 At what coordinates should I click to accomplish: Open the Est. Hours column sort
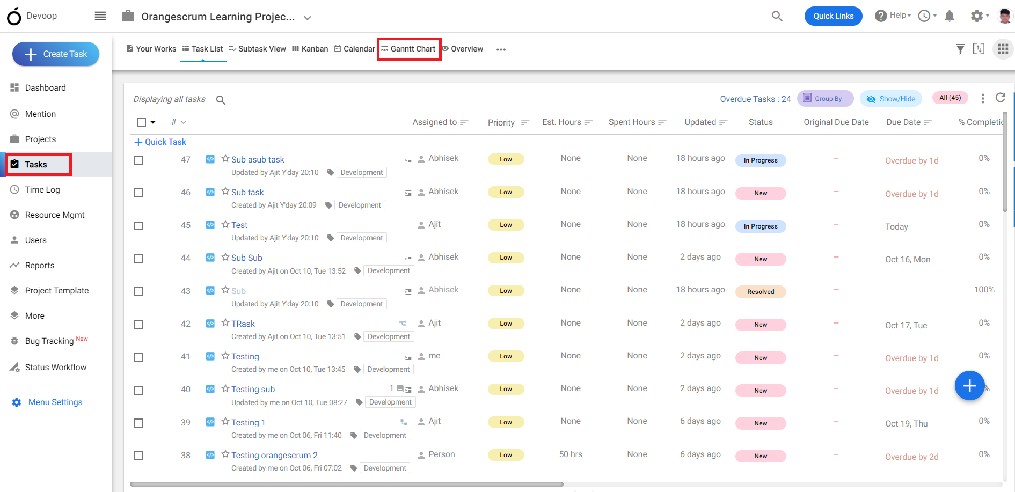point(588,122)
